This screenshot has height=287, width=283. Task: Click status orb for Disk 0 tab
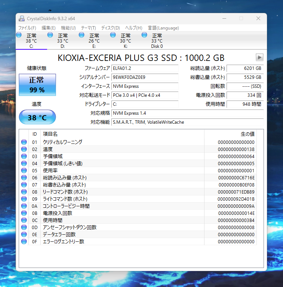click(x=144, y=35)
